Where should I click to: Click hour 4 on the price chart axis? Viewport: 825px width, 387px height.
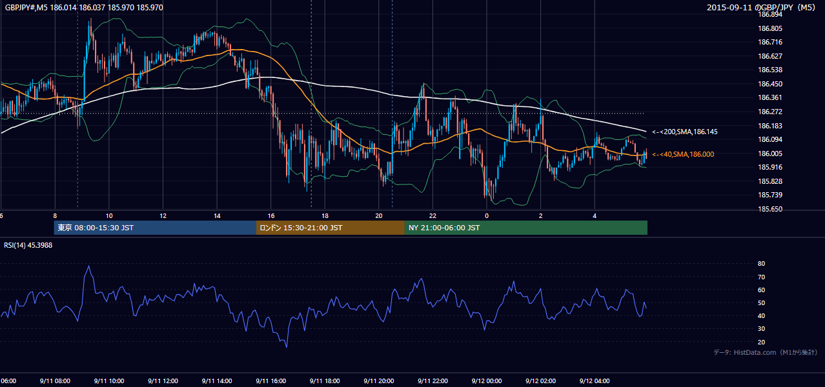(x=595, y=216)
